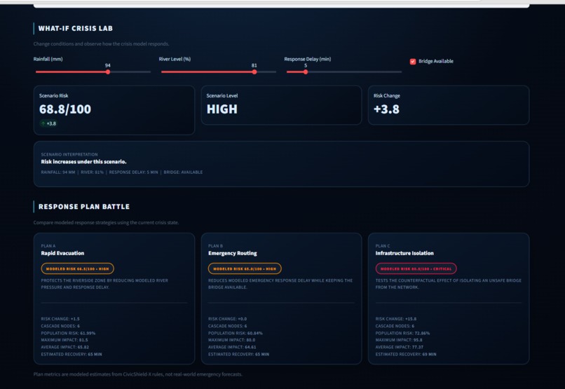Click "Risk increases under this scenario." text

pyautogui.click(x=83, y=162)
